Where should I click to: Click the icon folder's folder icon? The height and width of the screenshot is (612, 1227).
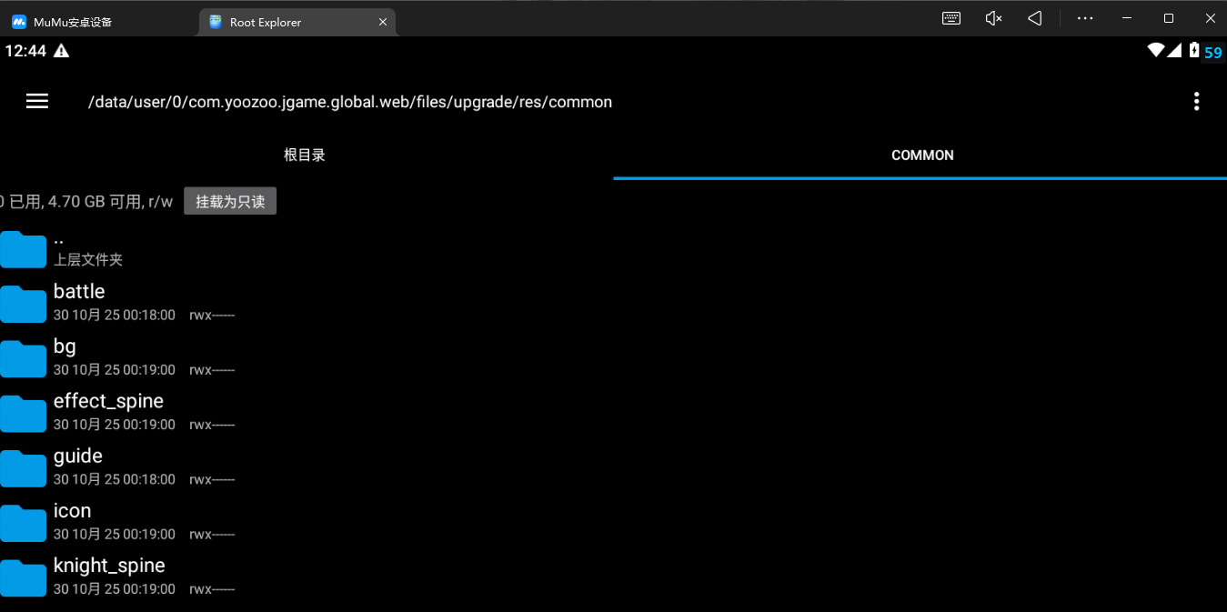coord(23,523)
